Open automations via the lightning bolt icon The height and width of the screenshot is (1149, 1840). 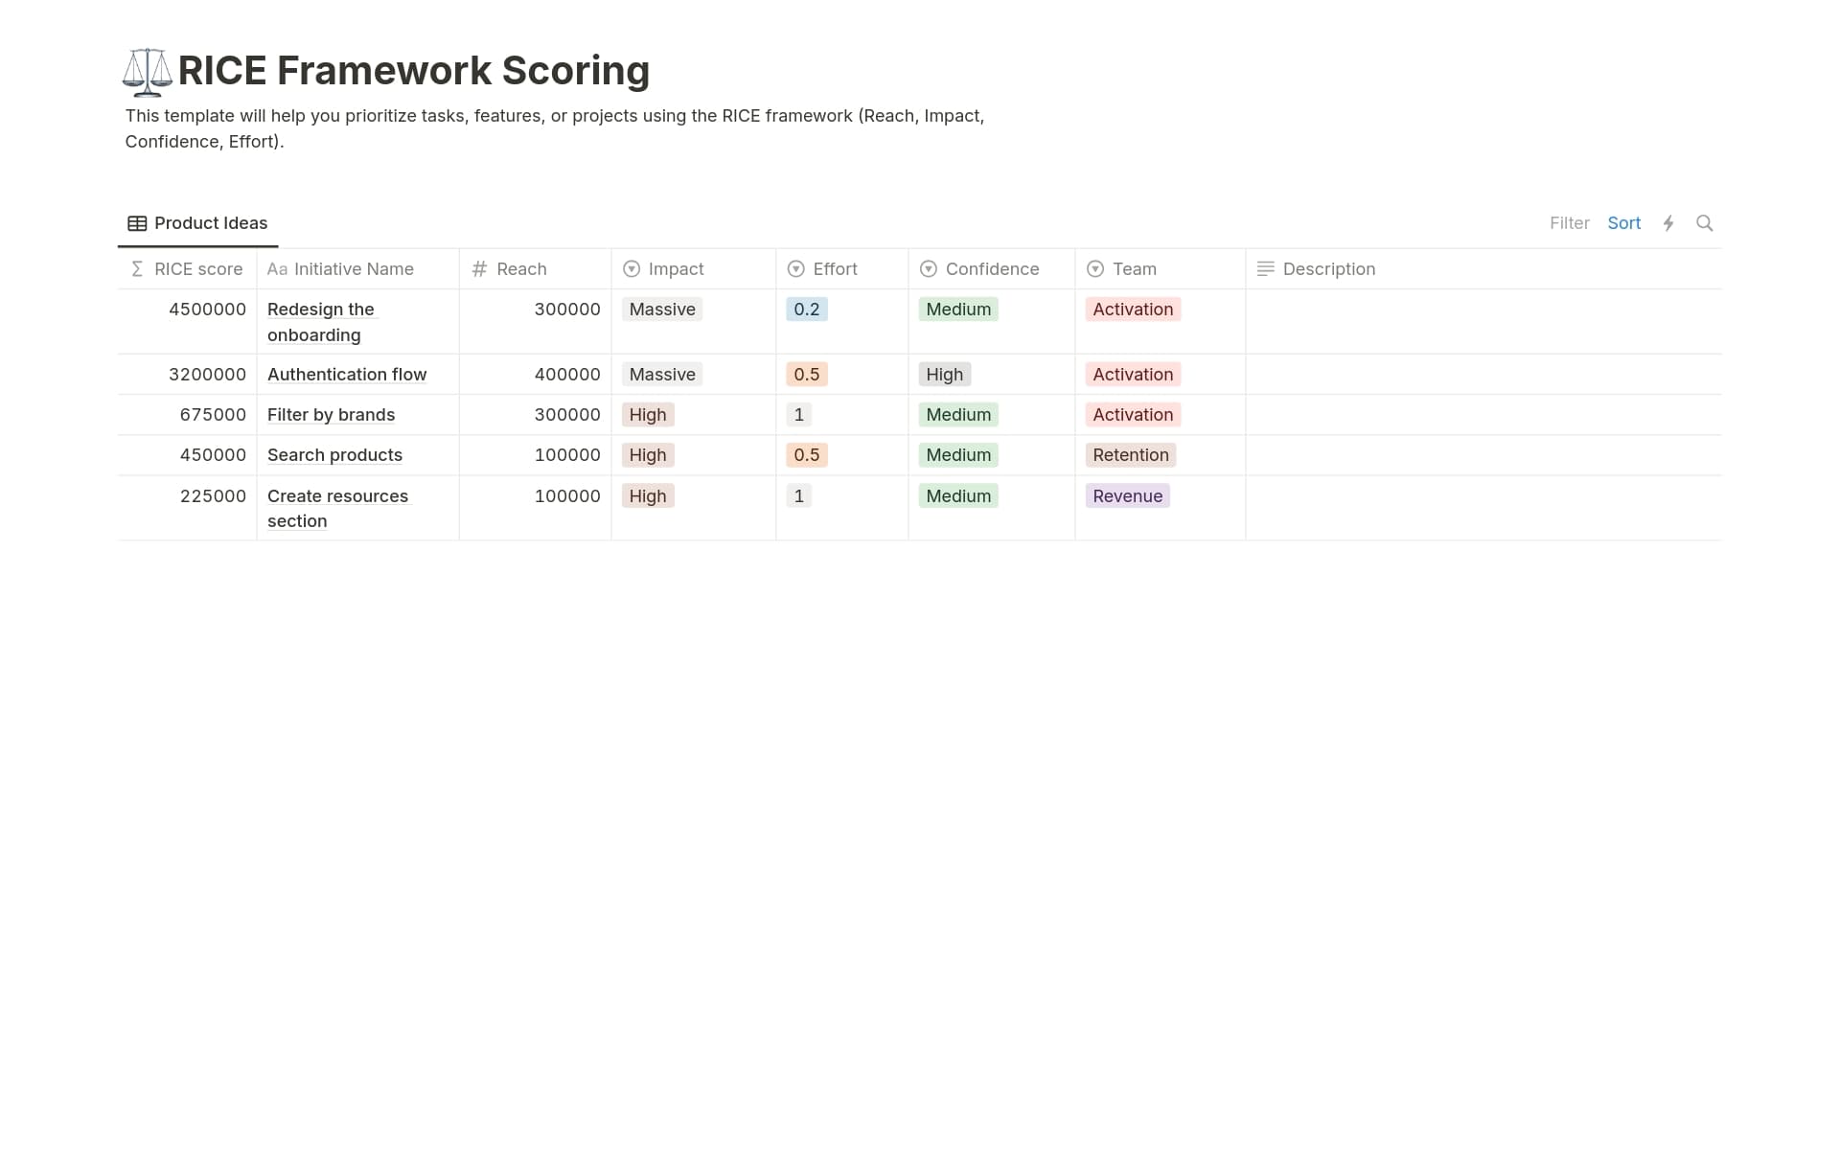tap(1669, 222)
